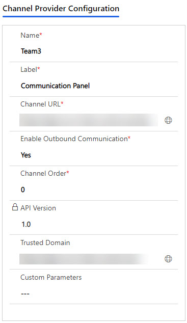Click the lock icon next to API Version

[x=15, y=207]
